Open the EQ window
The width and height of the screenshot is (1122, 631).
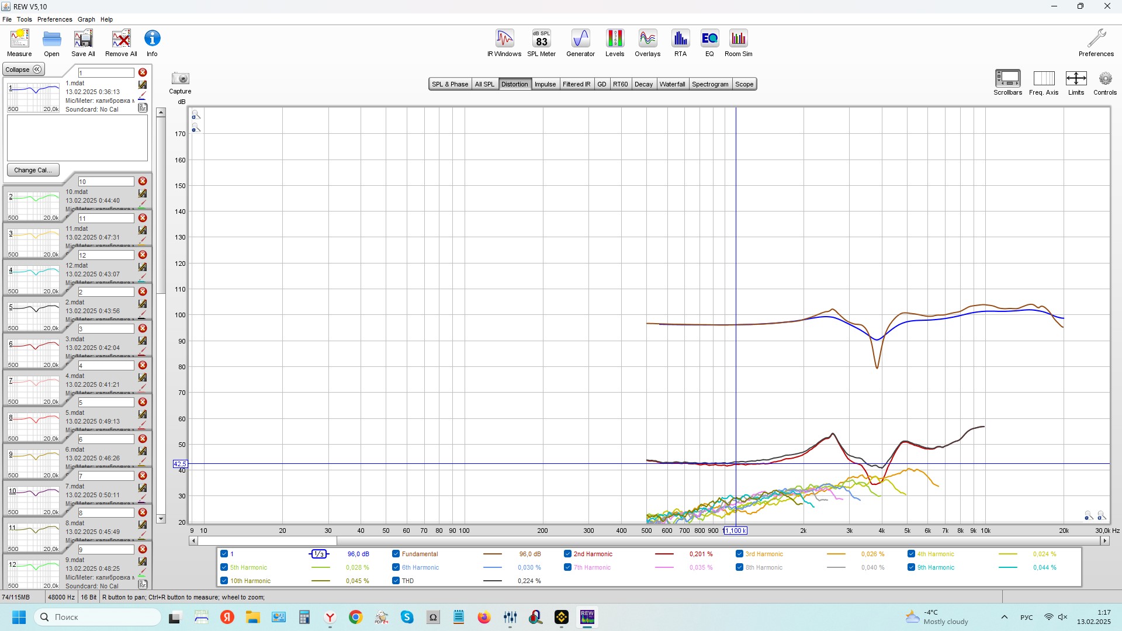coord(709,43)
